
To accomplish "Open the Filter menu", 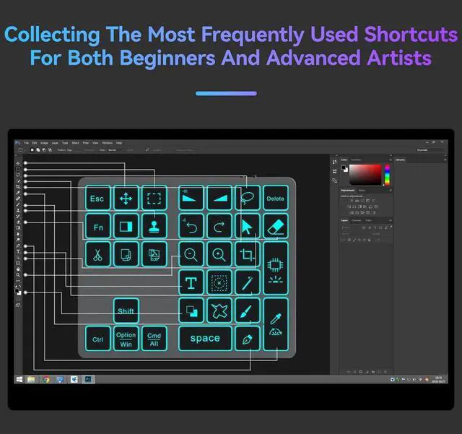I will 86,143.
